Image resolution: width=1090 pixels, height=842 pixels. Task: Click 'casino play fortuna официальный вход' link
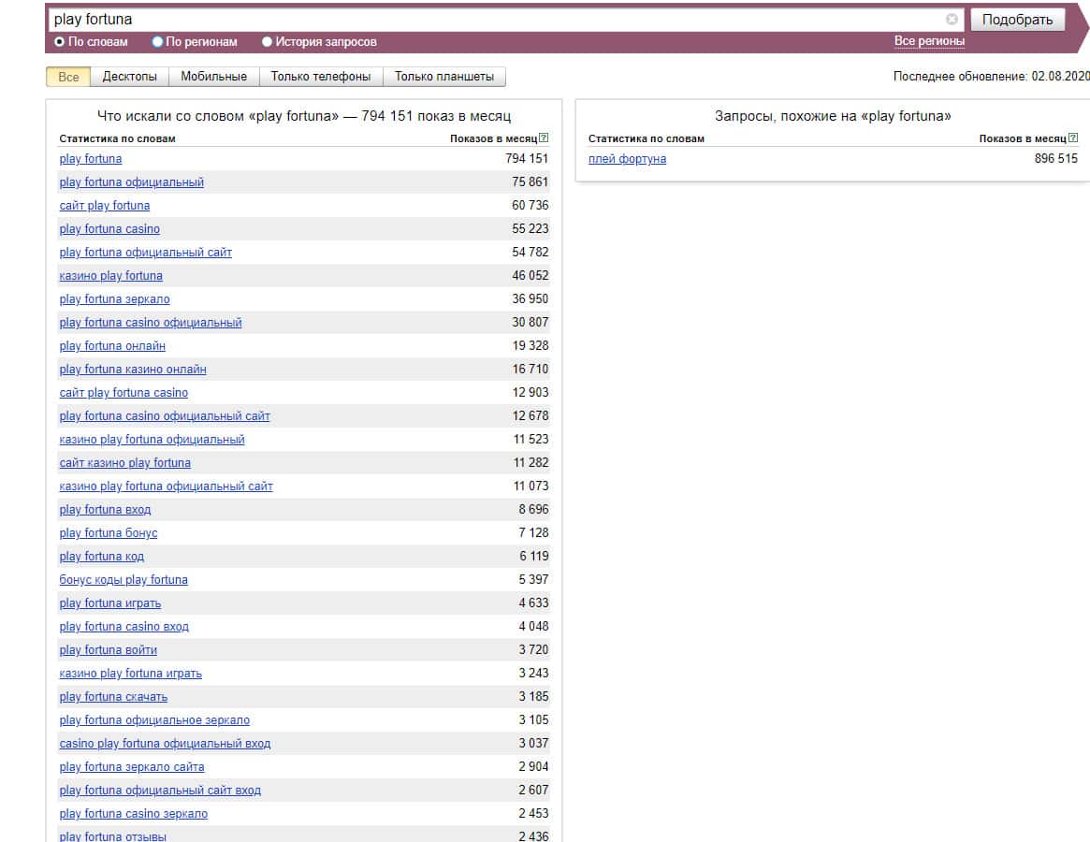click(x=165, y=744)
